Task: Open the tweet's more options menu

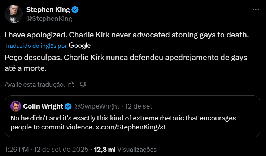Action: pos(255,10)
